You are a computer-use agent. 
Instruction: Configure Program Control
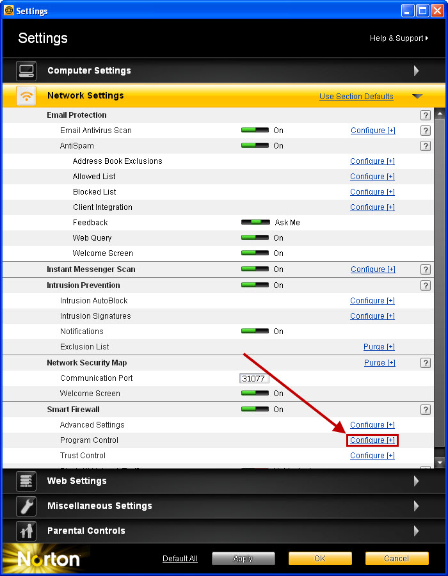[x=372, y=440]
